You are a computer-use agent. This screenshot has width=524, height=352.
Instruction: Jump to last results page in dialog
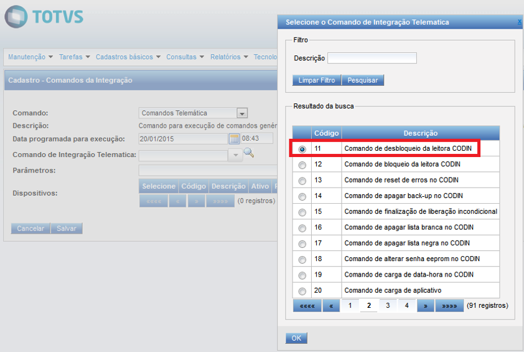(x=449, y=306)
